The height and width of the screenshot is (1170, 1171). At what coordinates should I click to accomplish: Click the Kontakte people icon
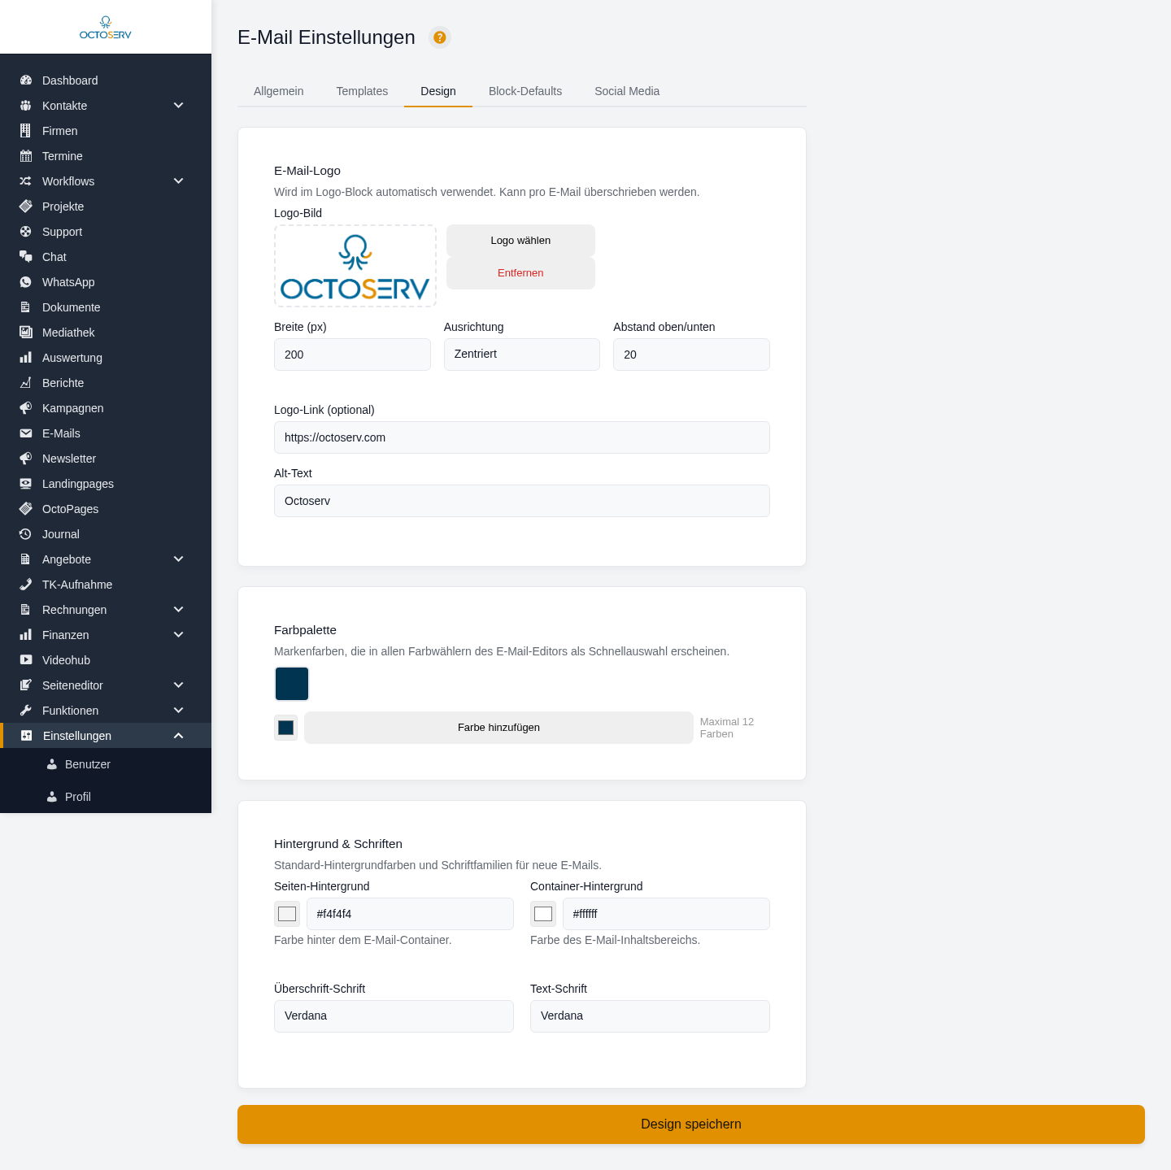point(26,106)
